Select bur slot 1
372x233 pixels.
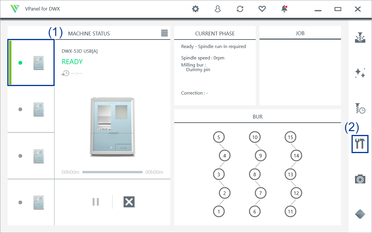pyautogui.click(x=219, y=211)
